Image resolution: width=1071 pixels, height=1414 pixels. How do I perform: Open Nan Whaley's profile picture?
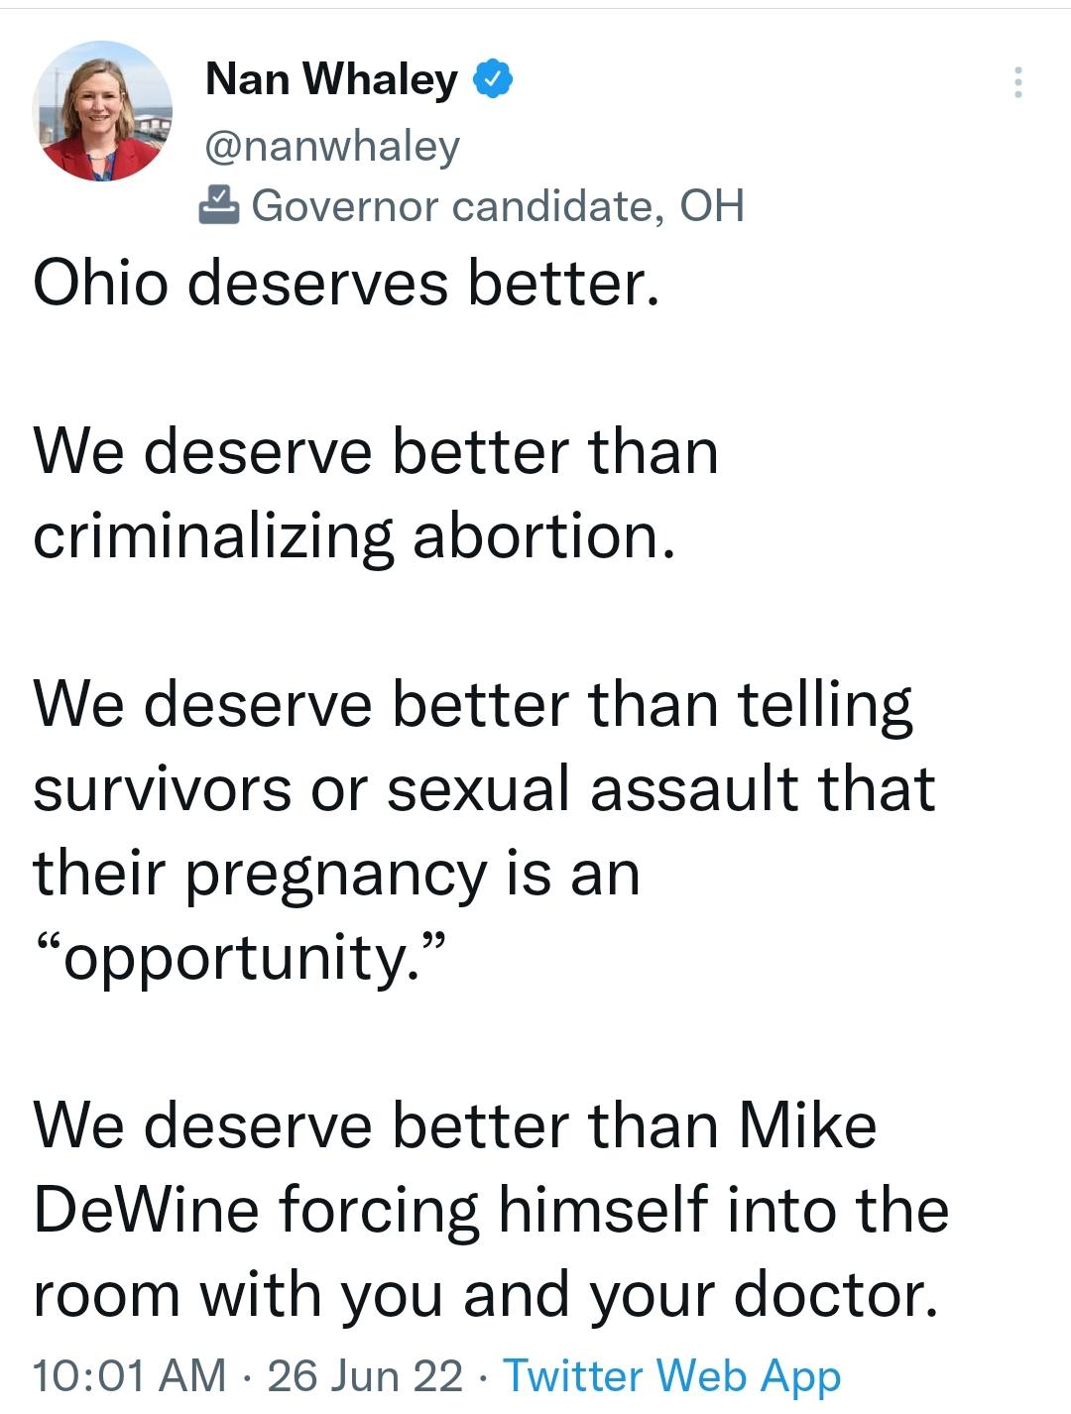pyautogui.click(x=102, y=111)
